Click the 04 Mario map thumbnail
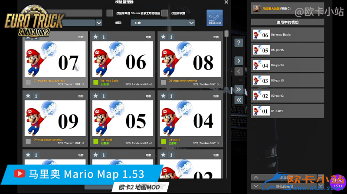This screenshot has width=347, height=194. (190, 118)
